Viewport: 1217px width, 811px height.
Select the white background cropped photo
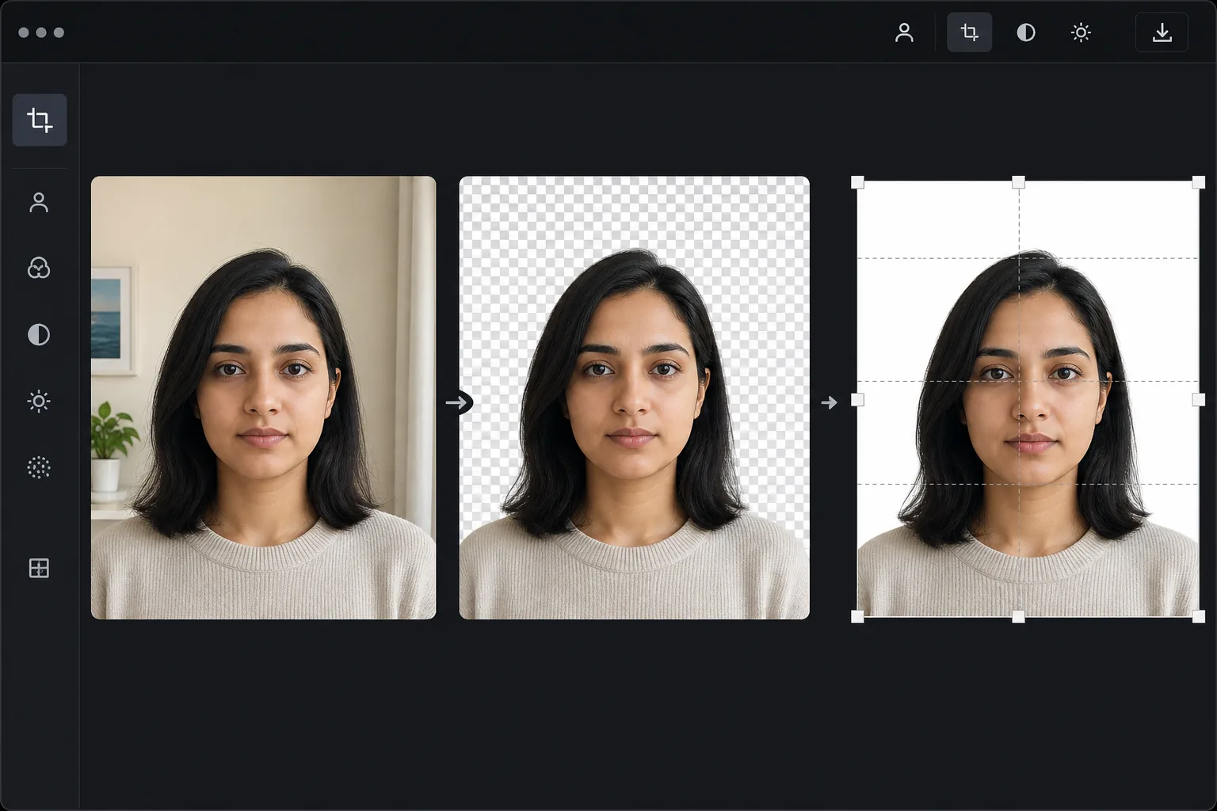(x=1028, y=398)
